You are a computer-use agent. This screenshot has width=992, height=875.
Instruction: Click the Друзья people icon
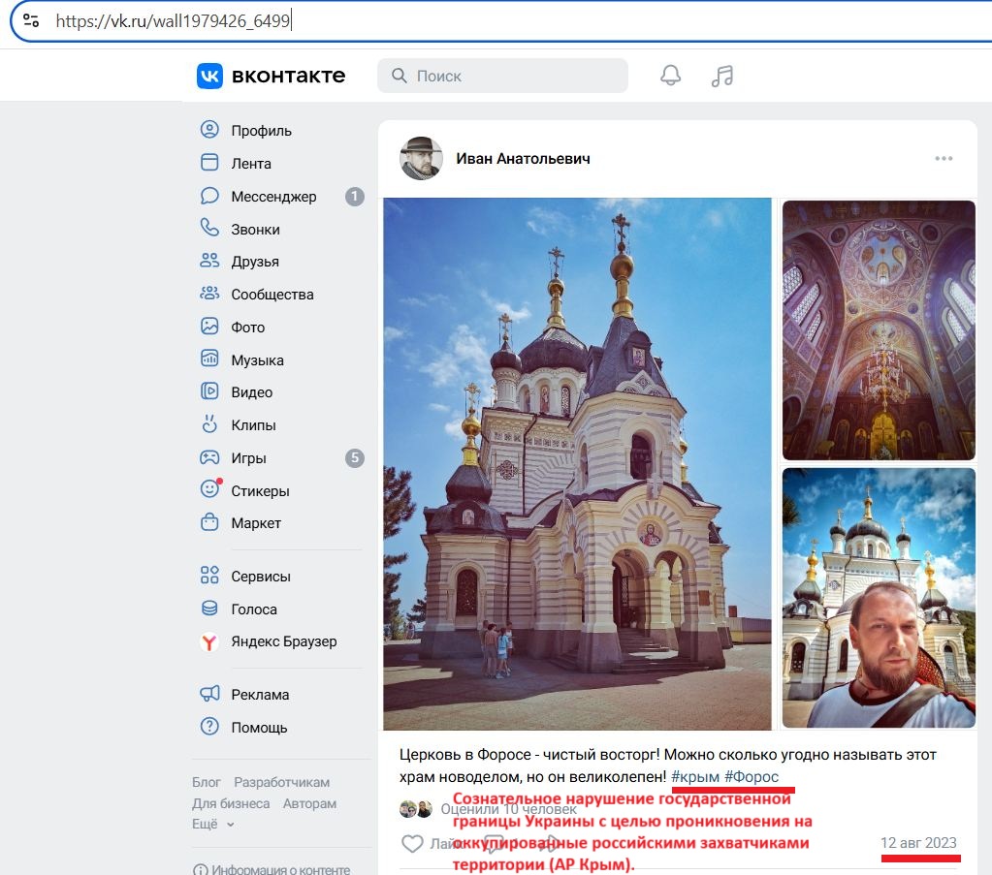pyautogui.click(x=209, y=261)
